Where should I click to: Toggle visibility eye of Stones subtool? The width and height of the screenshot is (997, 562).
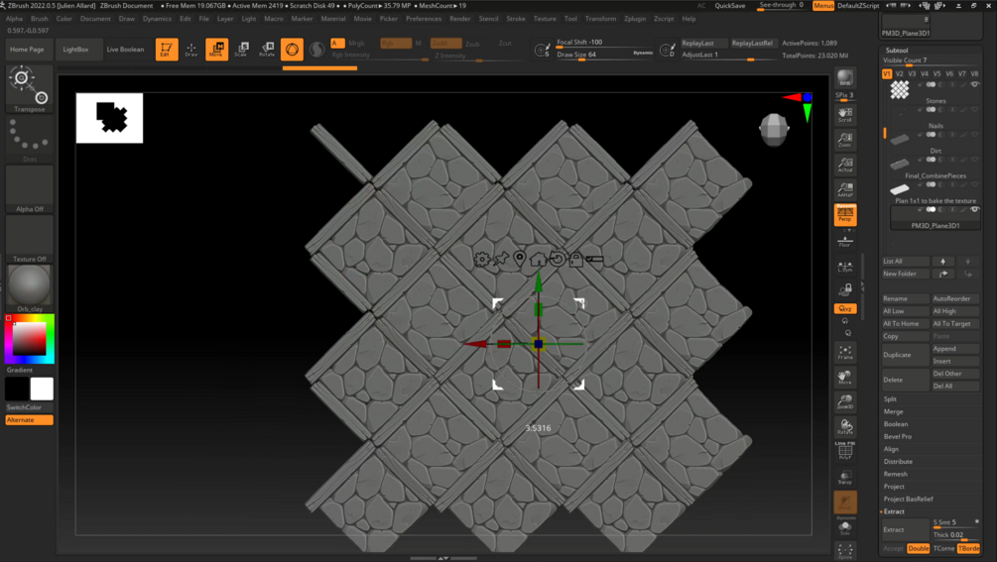[975, 84]
